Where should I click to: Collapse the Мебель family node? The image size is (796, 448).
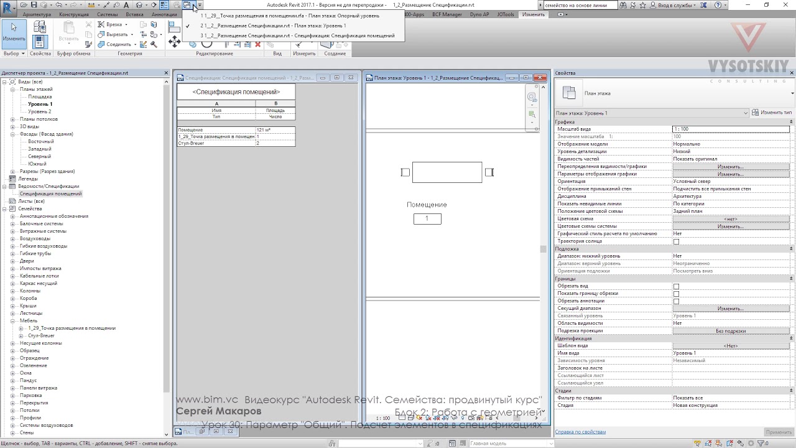click(12, 321)
